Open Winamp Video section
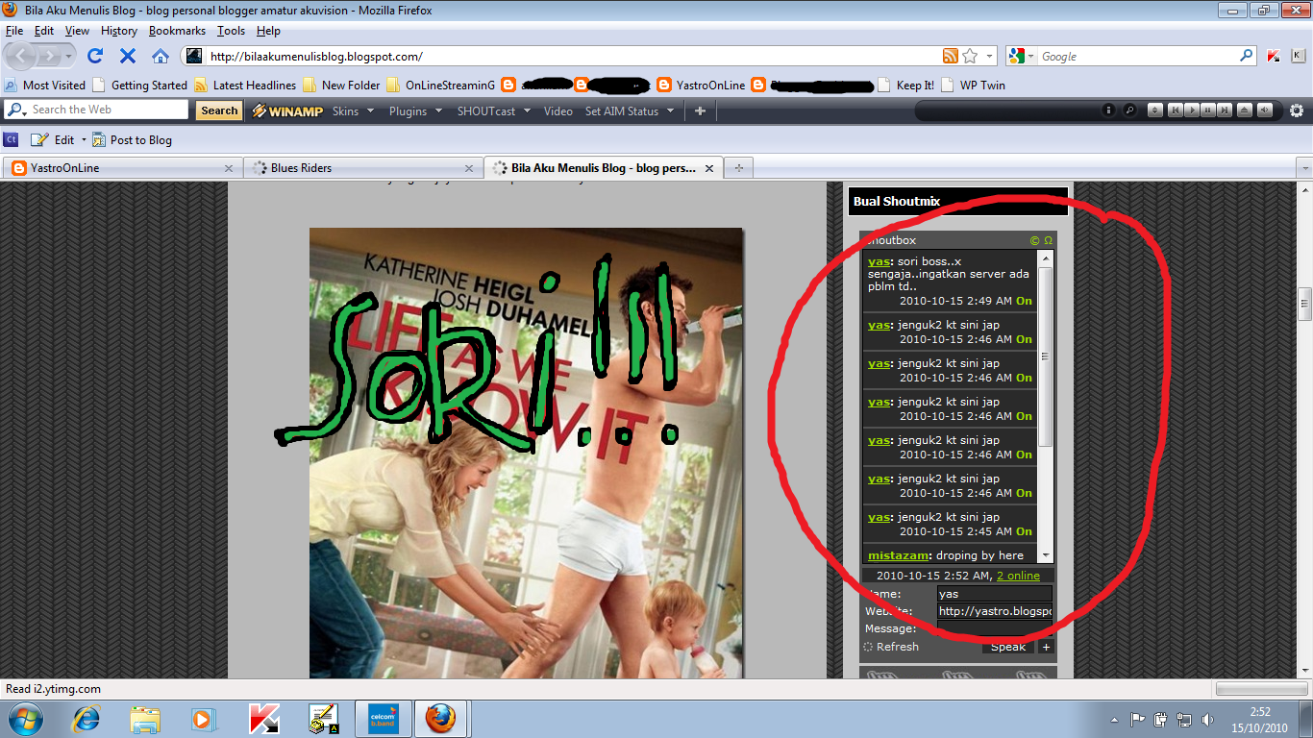Screen dimensions: 1313x738 (558, 111)
